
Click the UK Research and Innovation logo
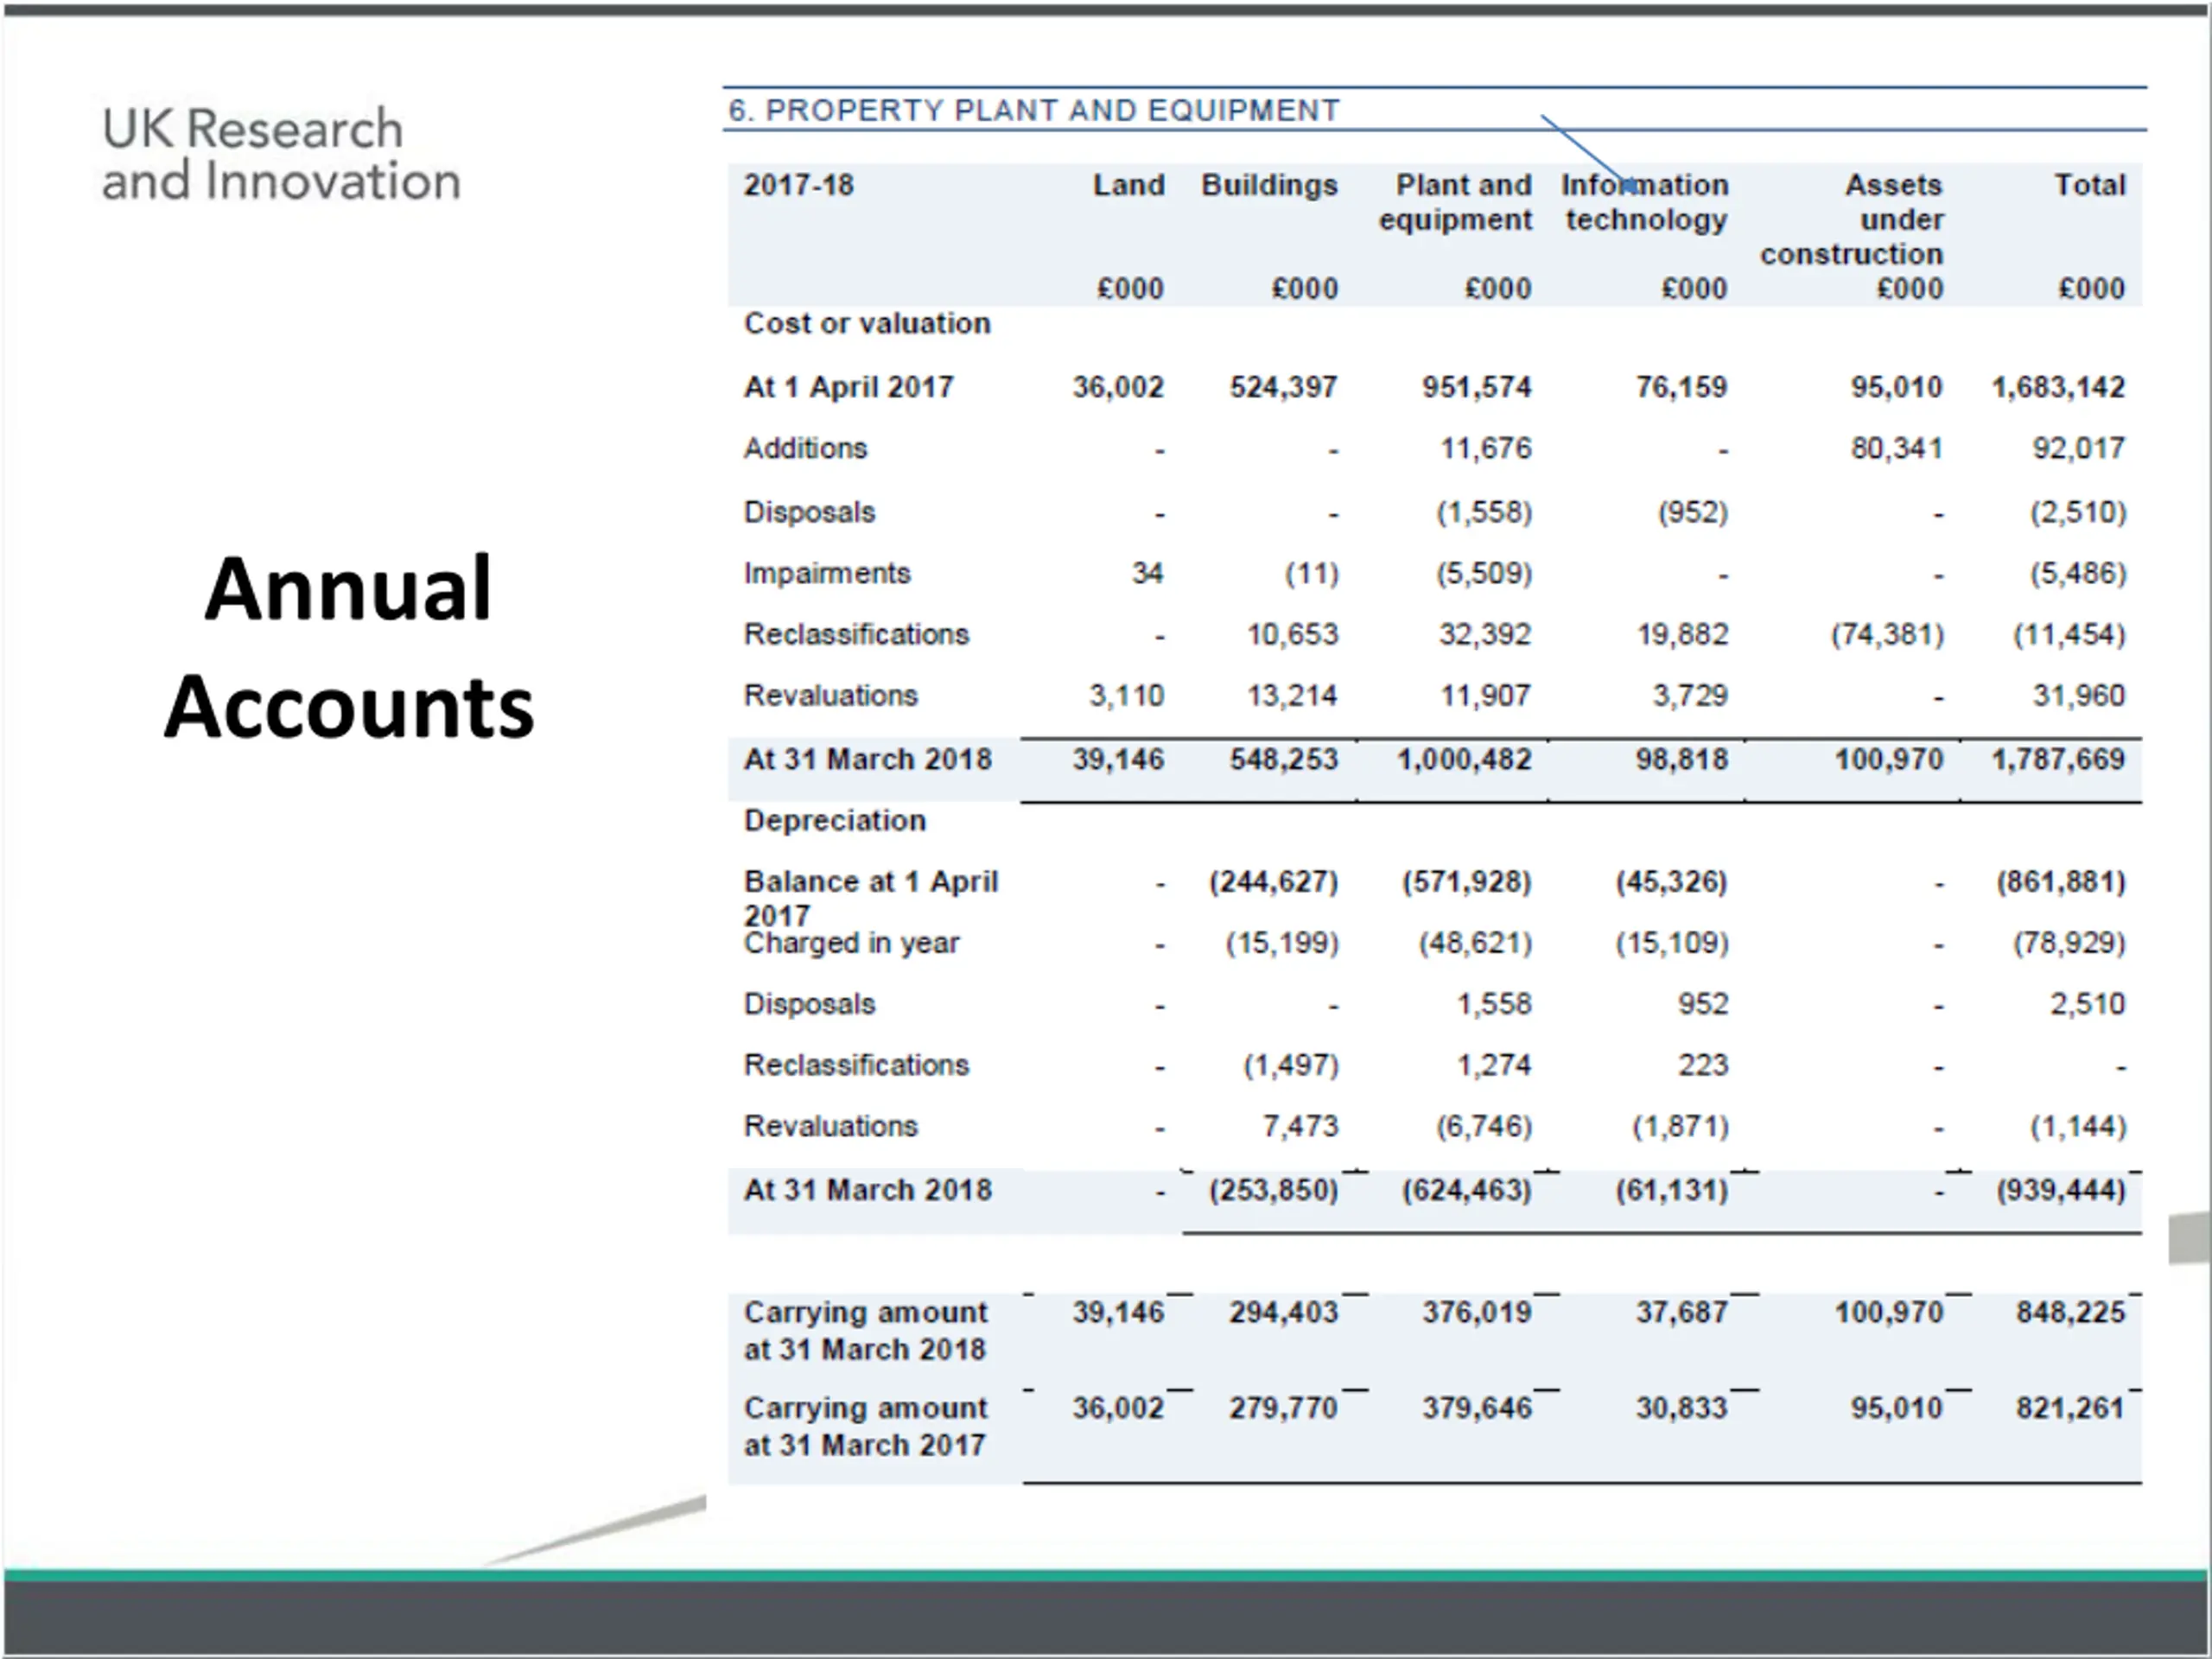click(x=281, y=155)
